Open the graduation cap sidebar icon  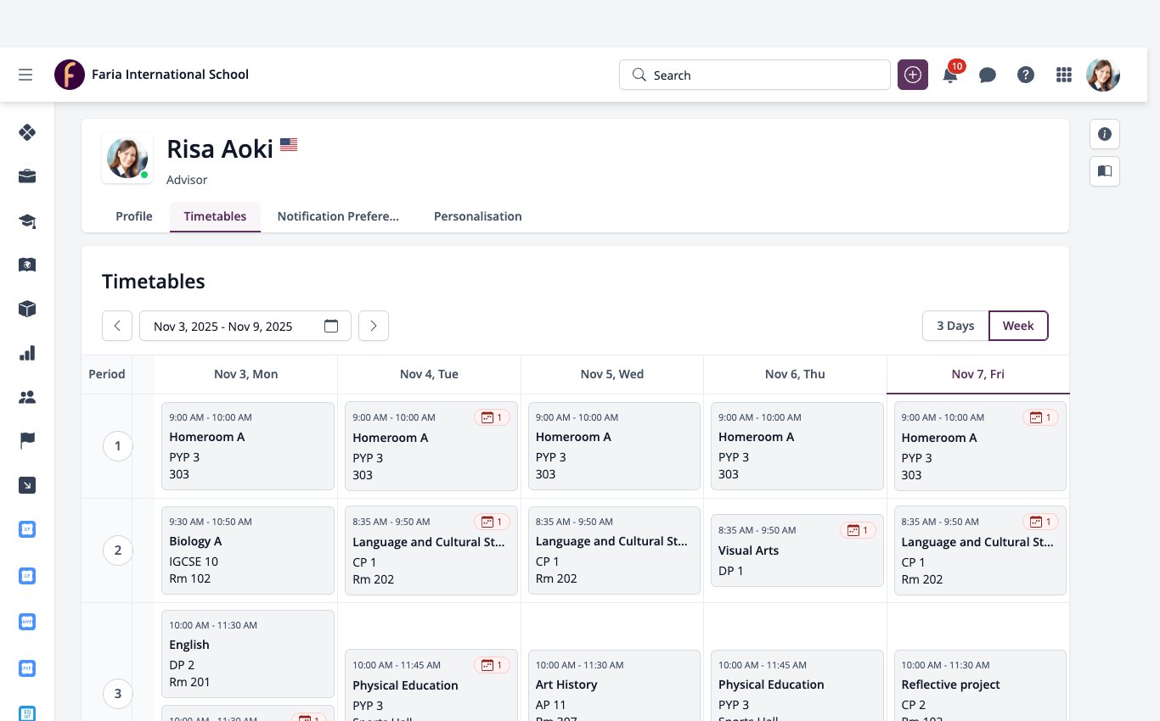[27, 221]
